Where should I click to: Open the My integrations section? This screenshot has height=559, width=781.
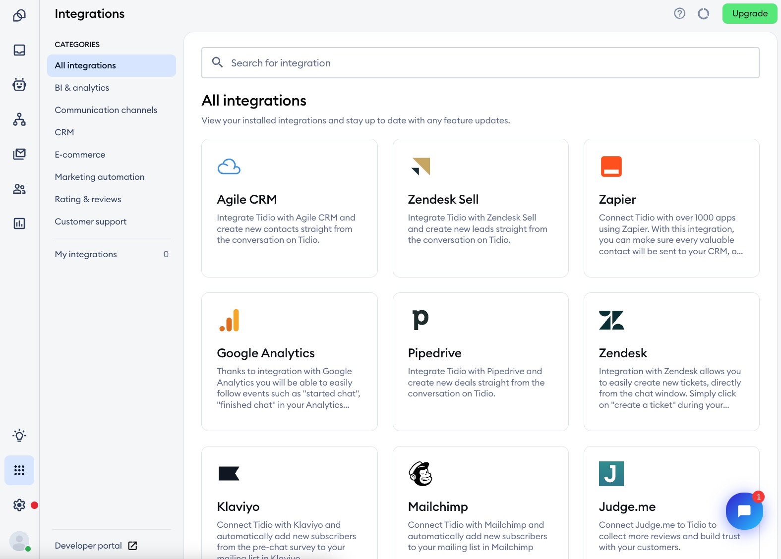tap(86, 254)
